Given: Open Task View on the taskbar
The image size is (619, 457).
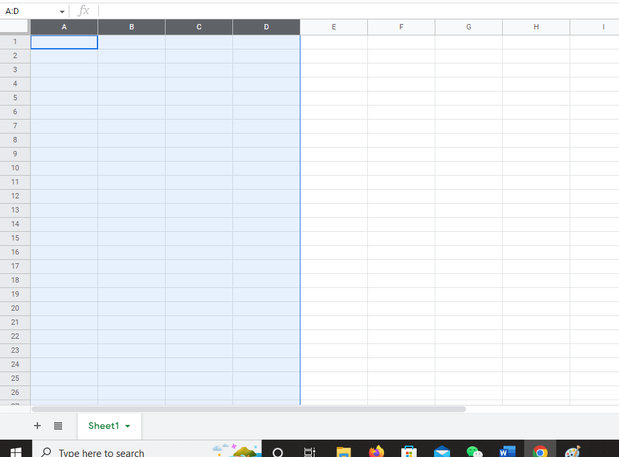Looking at the screenshot, I should tap(309, 451).
